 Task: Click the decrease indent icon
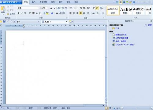tap(81, 8)
